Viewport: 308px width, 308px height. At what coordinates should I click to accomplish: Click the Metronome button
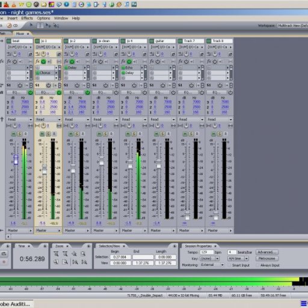[x=267, y=259]
